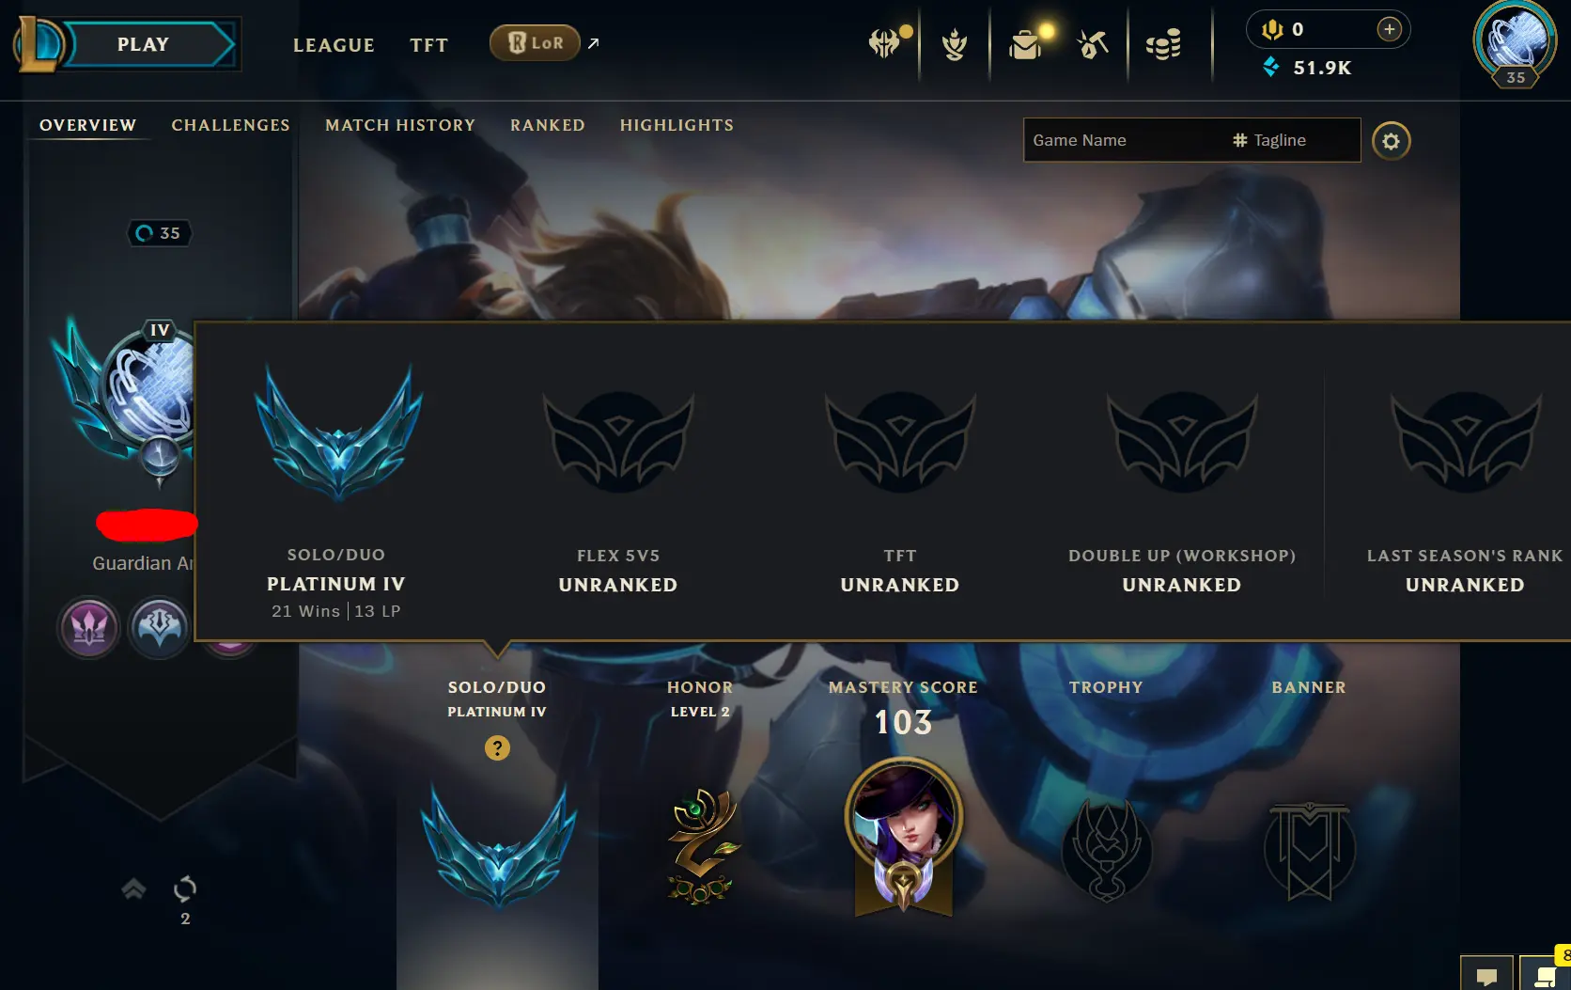Open the Store coins icon
Image resolution: width=1571 pixels, height=990 pixels.
point(1163,44)
